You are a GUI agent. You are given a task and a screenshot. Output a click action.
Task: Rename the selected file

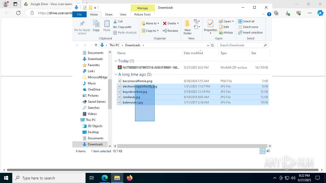coord(171,31)
